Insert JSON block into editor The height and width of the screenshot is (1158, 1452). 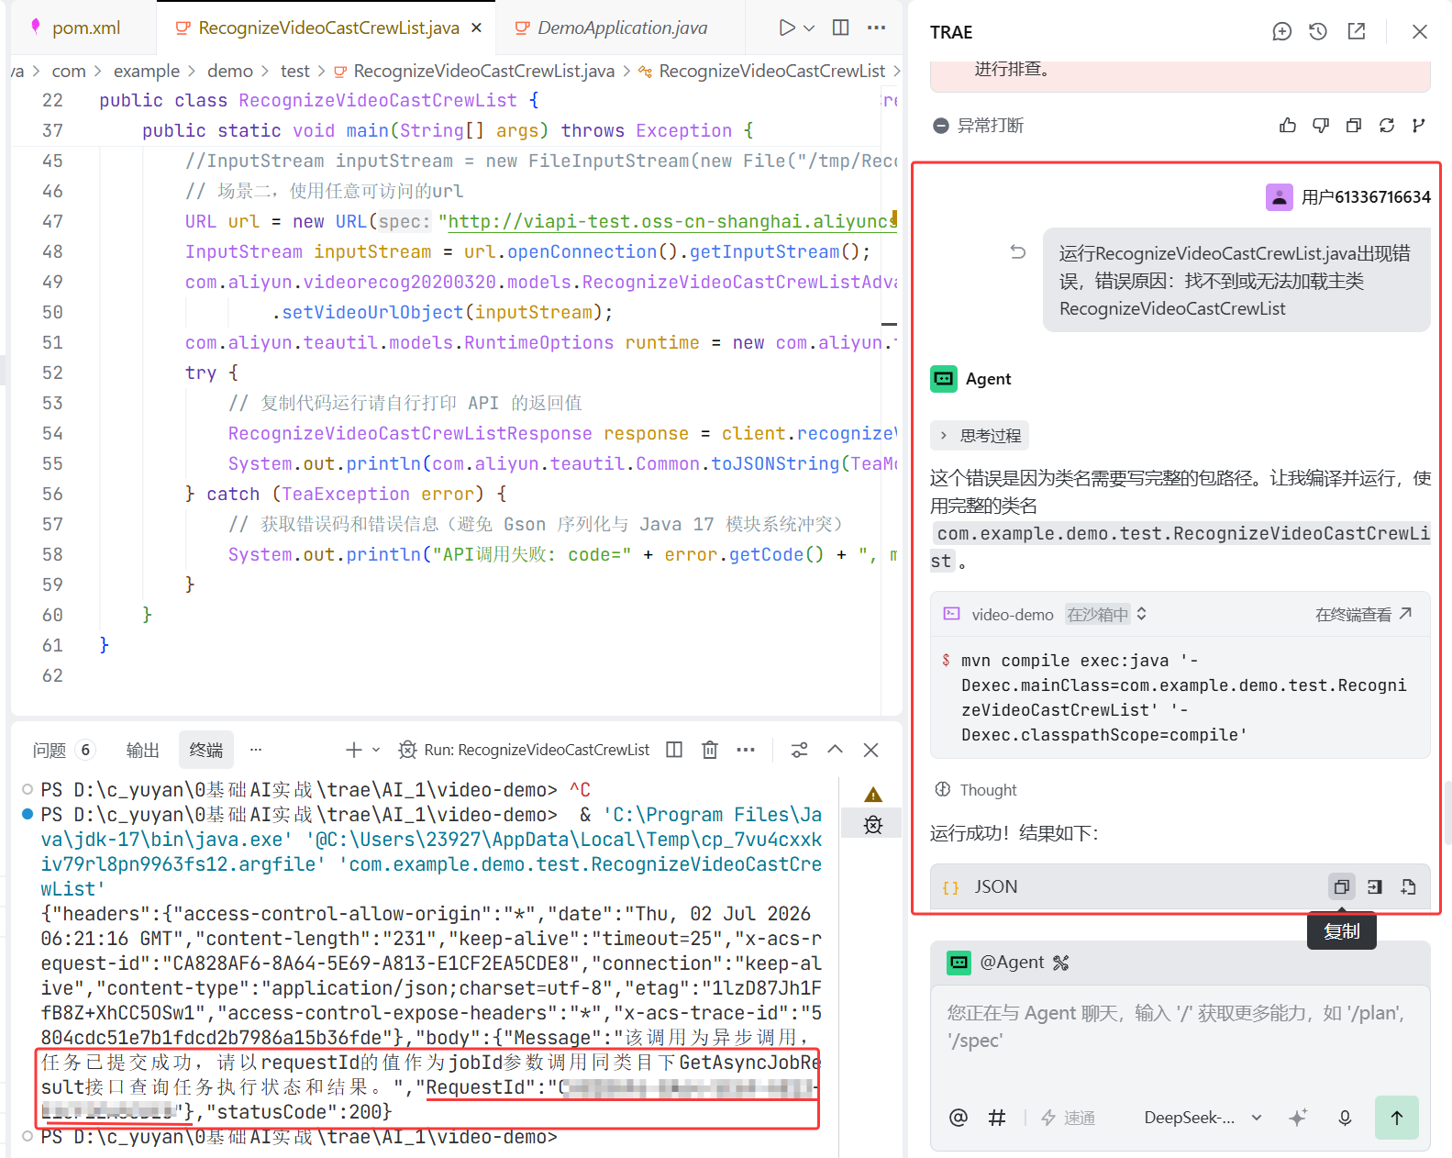(1374, 886)
